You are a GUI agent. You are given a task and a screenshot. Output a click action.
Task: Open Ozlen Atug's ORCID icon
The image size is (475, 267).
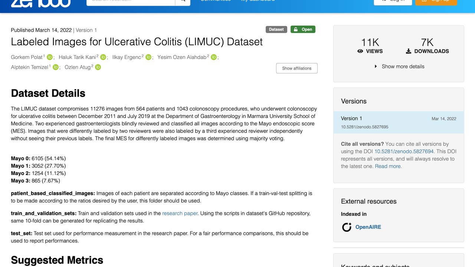(98, 67)
